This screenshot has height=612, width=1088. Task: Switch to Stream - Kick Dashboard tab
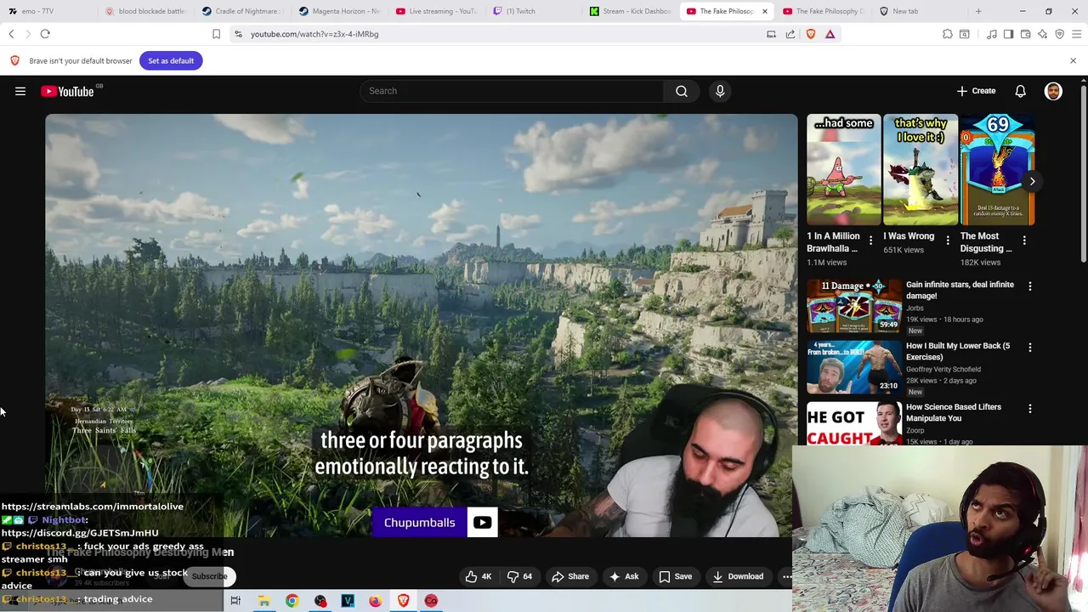(631, 11)
